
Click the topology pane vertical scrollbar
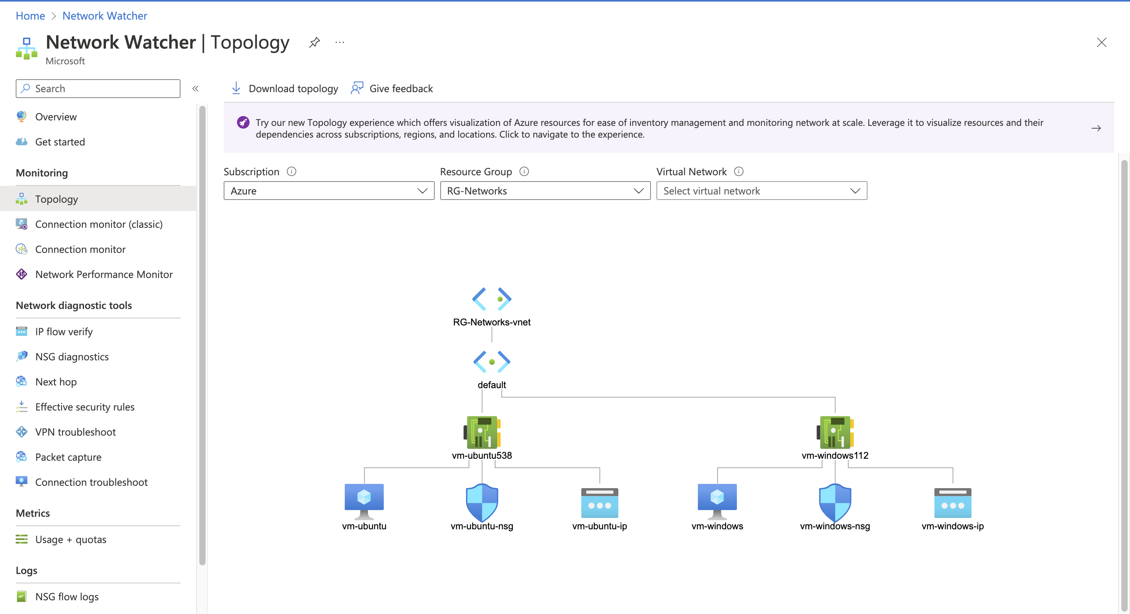coord(1124,386)
